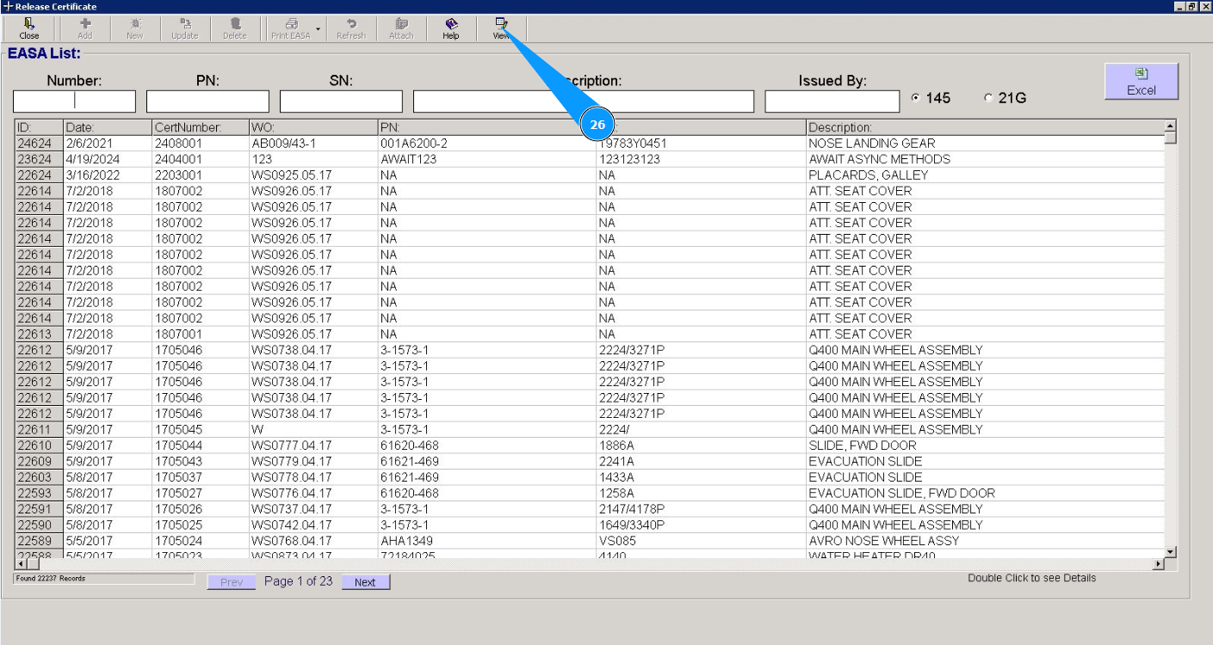Click work order AB009/43-1
1213x645 pixels.
pos(286,144)
